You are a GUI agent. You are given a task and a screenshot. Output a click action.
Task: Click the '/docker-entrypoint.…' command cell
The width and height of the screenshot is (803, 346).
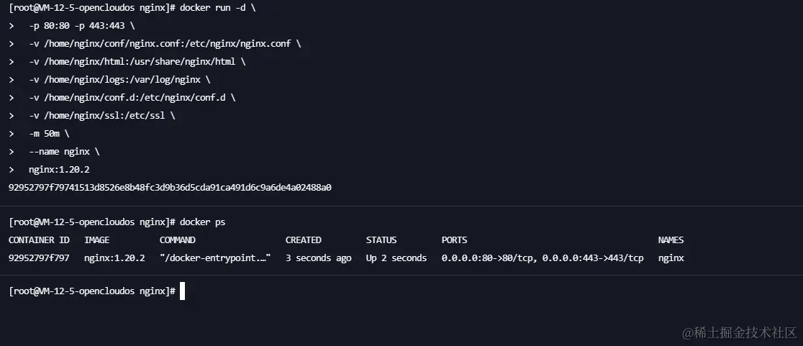pos(215,258)
